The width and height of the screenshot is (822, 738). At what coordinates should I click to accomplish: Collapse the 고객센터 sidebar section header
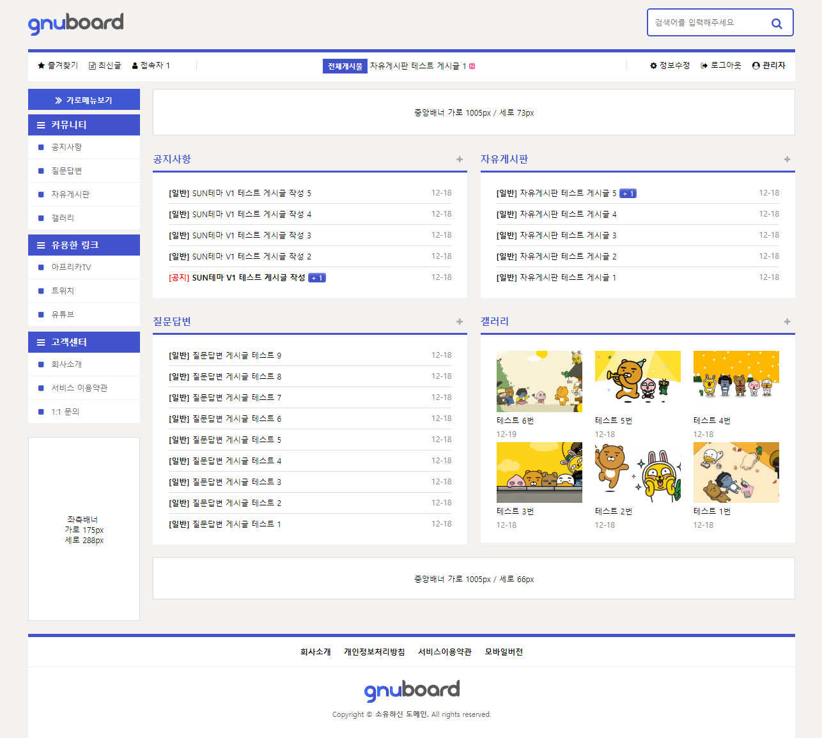84,342
